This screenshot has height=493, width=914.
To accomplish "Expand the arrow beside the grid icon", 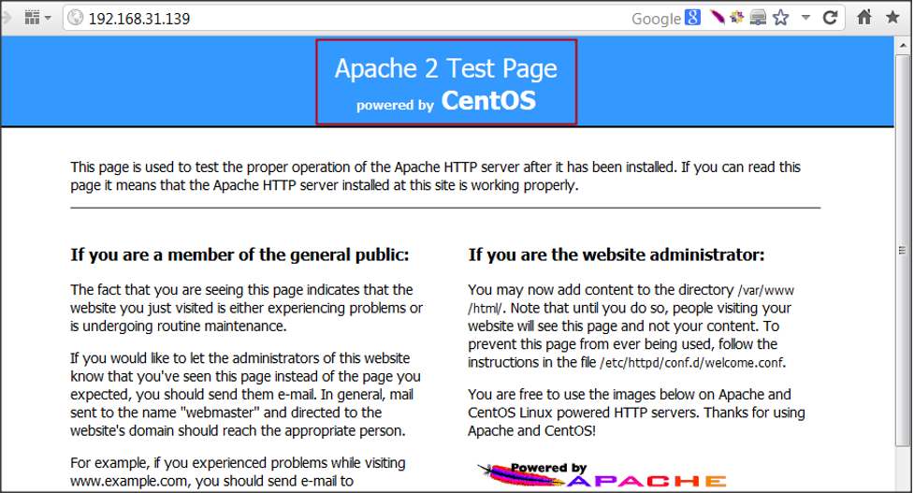I will [x=48, y=18].
